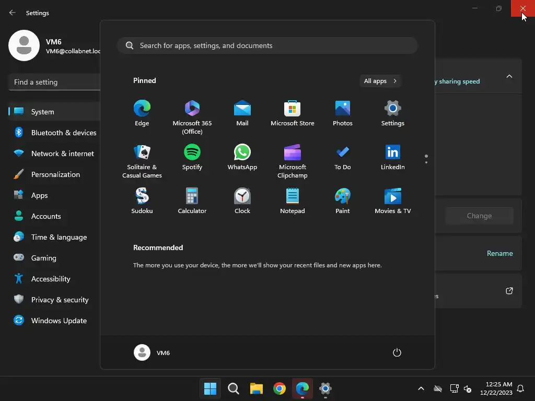This screenshot has height=401, width=535.
Task: Click the network status tray icon
Action: [x=454, y=388]
